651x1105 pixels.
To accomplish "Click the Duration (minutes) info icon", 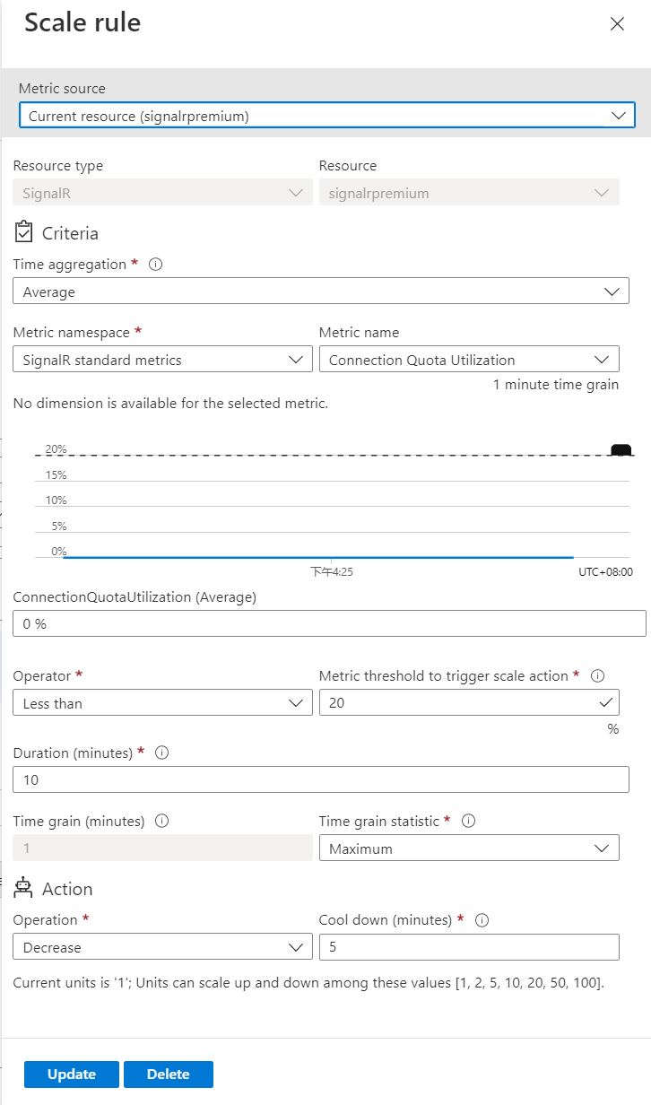I will [161, 753].
